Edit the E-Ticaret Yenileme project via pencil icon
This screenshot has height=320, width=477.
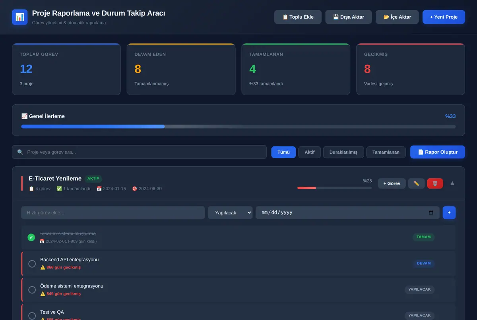tap(416, 183)
